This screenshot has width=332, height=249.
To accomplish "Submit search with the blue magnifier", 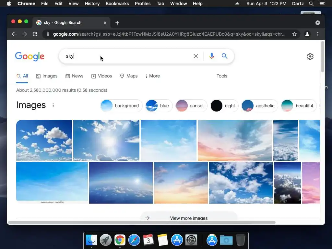I will 224,56.
